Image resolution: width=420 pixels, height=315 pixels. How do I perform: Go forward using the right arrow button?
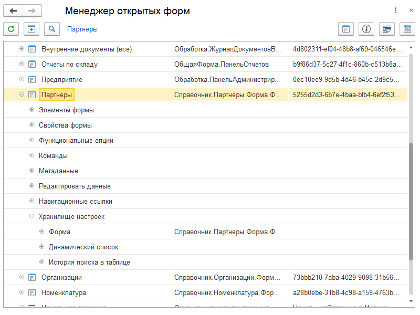(32, 10)
